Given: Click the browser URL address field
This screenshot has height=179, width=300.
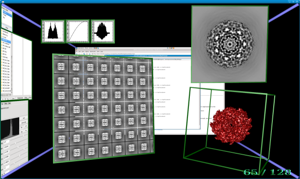Looking at the screenshot, I should (x=142, y=54).
